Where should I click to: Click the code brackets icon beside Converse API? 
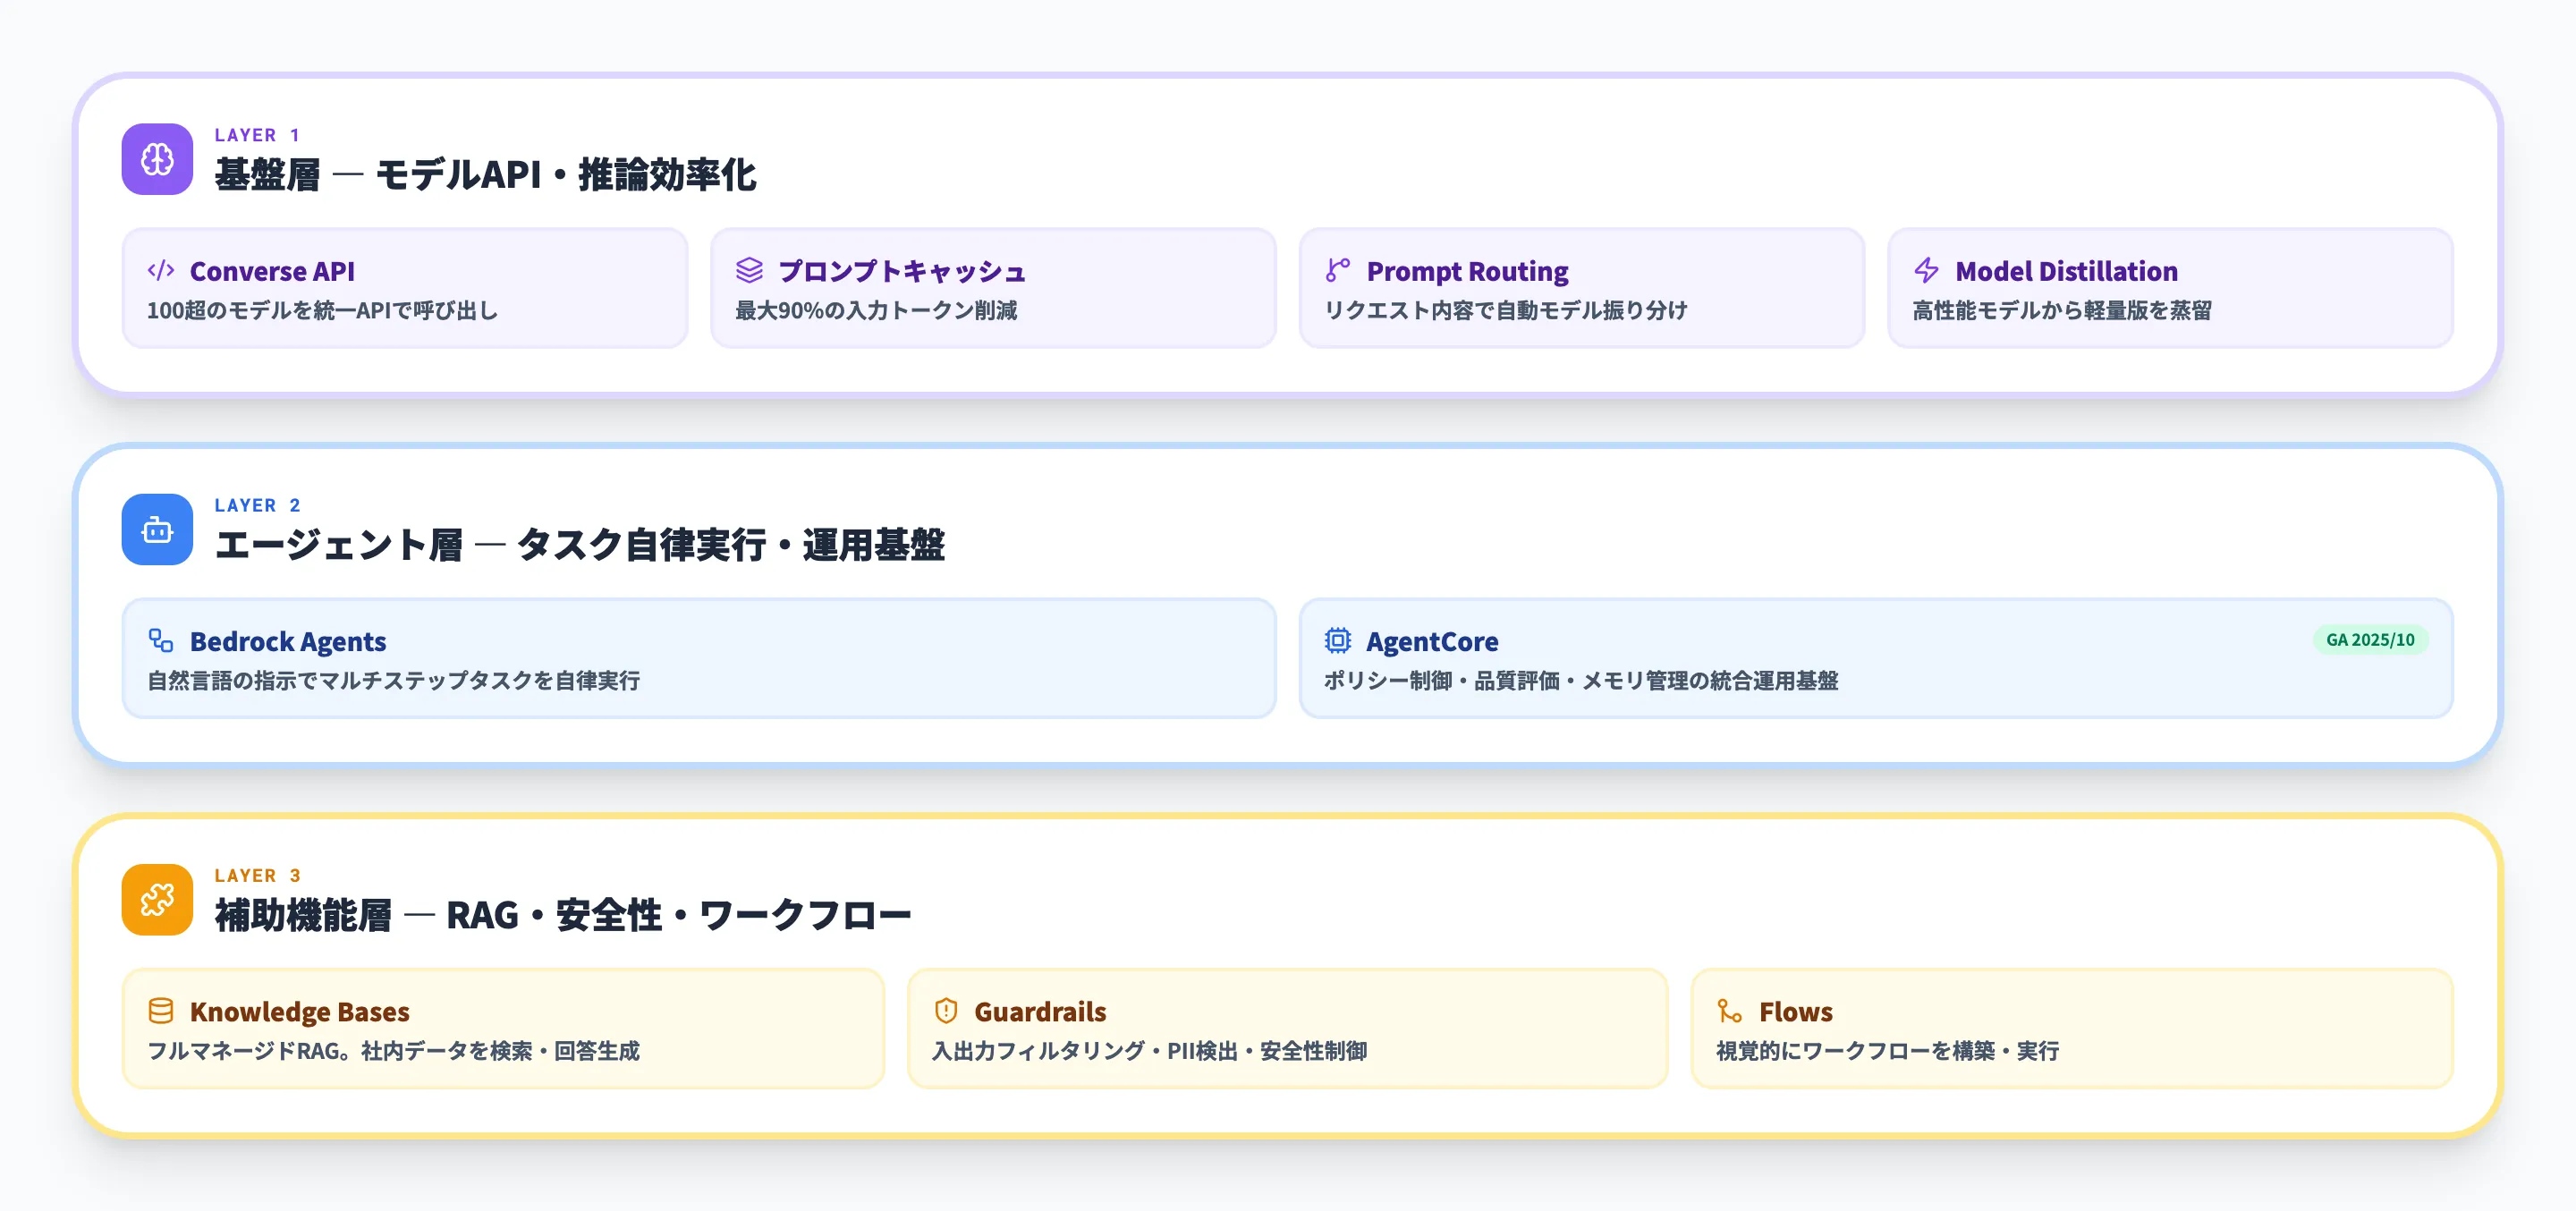pyautogui.click(x=161, y=270)
